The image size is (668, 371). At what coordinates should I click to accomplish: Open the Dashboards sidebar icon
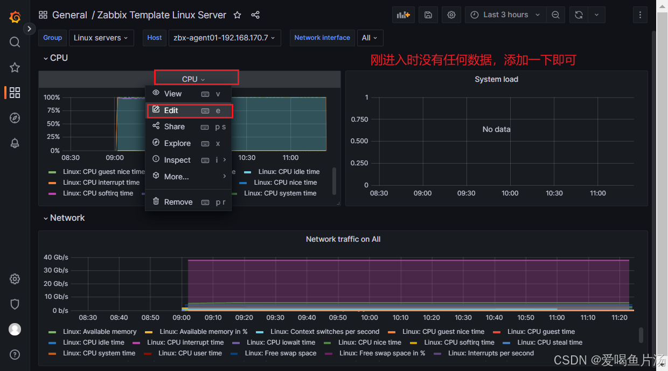pyautogui.click(x=15, y=93)
